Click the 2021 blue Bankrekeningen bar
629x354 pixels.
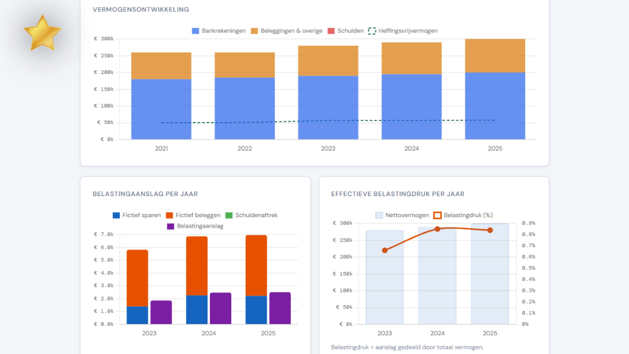161,109
